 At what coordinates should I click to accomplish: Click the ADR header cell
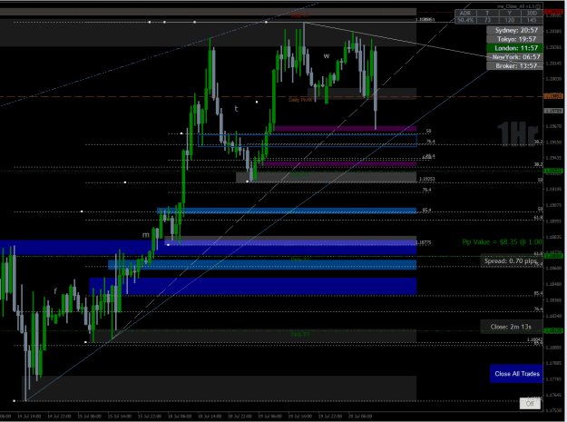pyautogui.click(x=465, y=14)
